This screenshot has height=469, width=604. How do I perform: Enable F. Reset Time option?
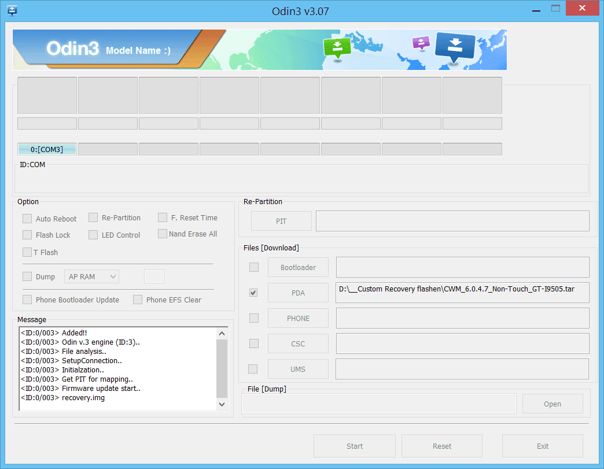(162, 217)
